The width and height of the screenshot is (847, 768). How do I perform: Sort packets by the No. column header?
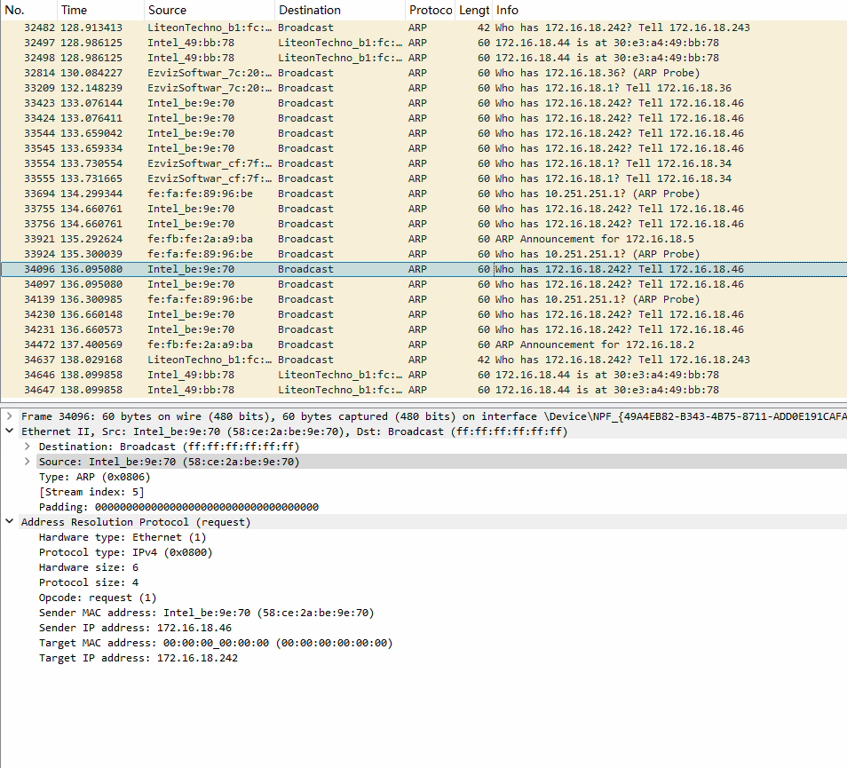pyautogui.click(x=28, y=10)
